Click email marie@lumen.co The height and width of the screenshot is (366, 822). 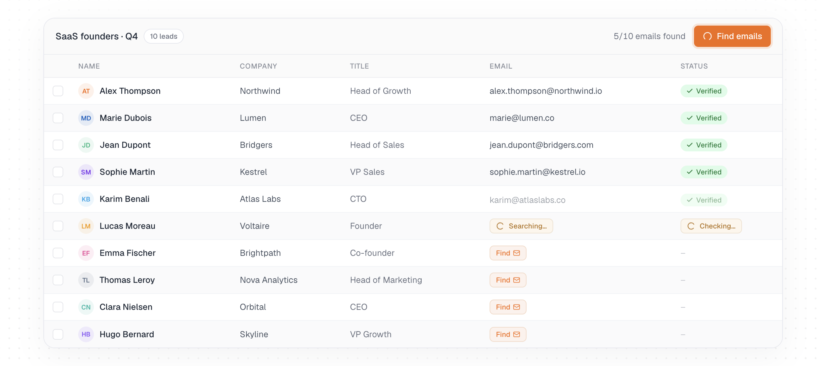point(522,118)
